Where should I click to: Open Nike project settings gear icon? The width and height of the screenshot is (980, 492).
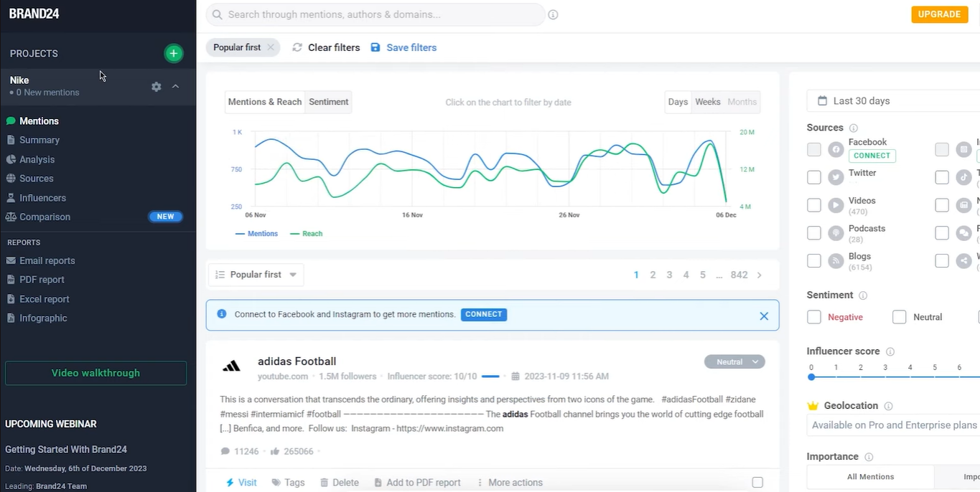tap(157, 87)
